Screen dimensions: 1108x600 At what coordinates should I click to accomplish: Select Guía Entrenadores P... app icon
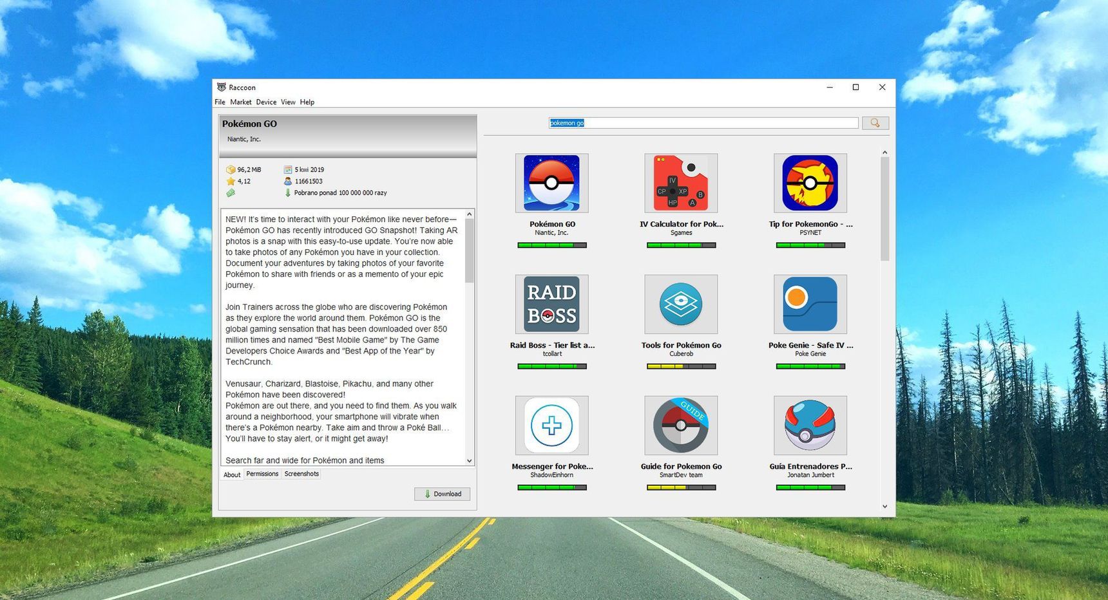point(810,426)
